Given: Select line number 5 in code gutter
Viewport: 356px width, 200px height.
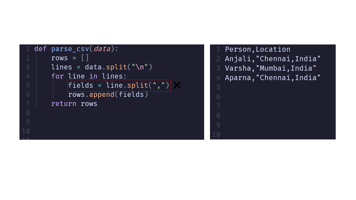Looking at the screenshot, I should pyautogui.click(x=28, y=85).
